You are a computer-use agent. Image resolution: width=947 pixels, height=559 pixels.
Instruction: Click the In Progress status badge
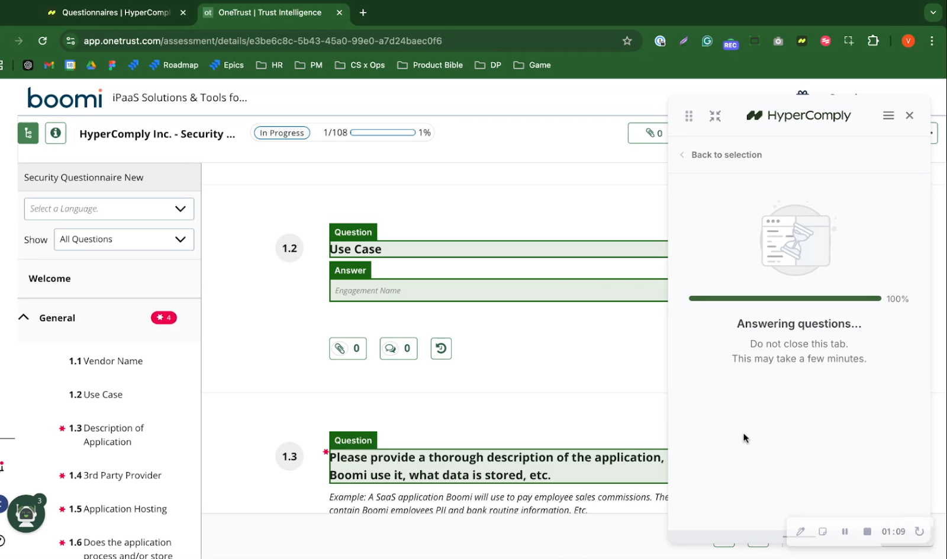click(282, 133)
